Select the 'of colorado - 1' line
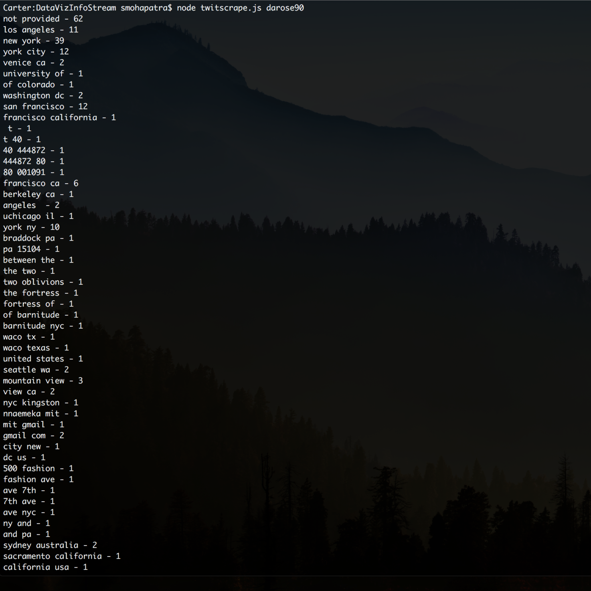This screenshot has height=591, width=591. pyautogui.click(x=38, y=85)
